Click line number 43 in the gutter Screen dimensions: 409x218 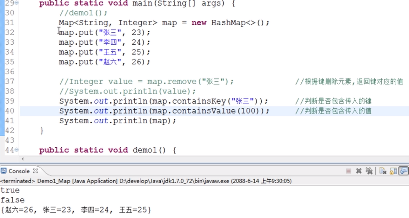point(10,140)
